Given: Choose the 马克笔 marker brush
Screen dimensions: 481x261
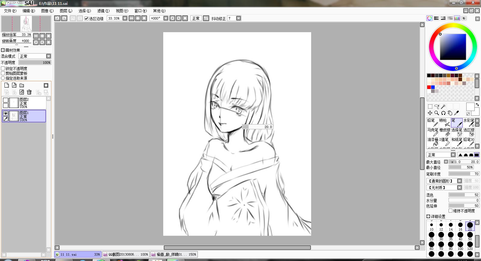Looking at the screenshot, I should coord(433,132).
